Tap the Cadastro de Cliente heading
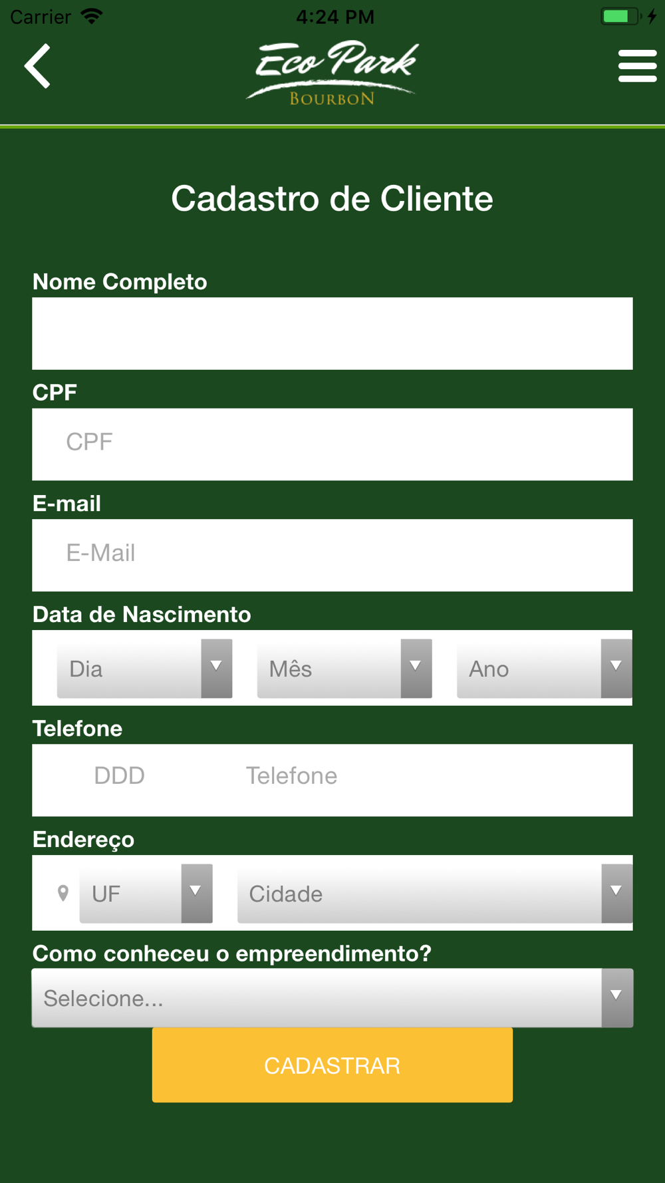665x1183 pixels. pyautogui.click(x=332, y=199)
